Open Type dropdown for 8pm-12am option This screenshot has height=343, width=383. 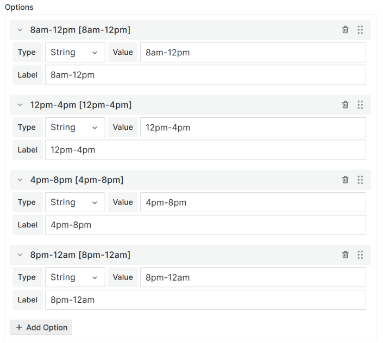tap(74, 277)
